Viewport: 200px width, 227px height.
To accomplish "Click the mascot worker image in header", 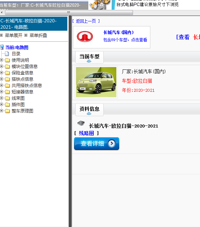I will tap(100, 5).
